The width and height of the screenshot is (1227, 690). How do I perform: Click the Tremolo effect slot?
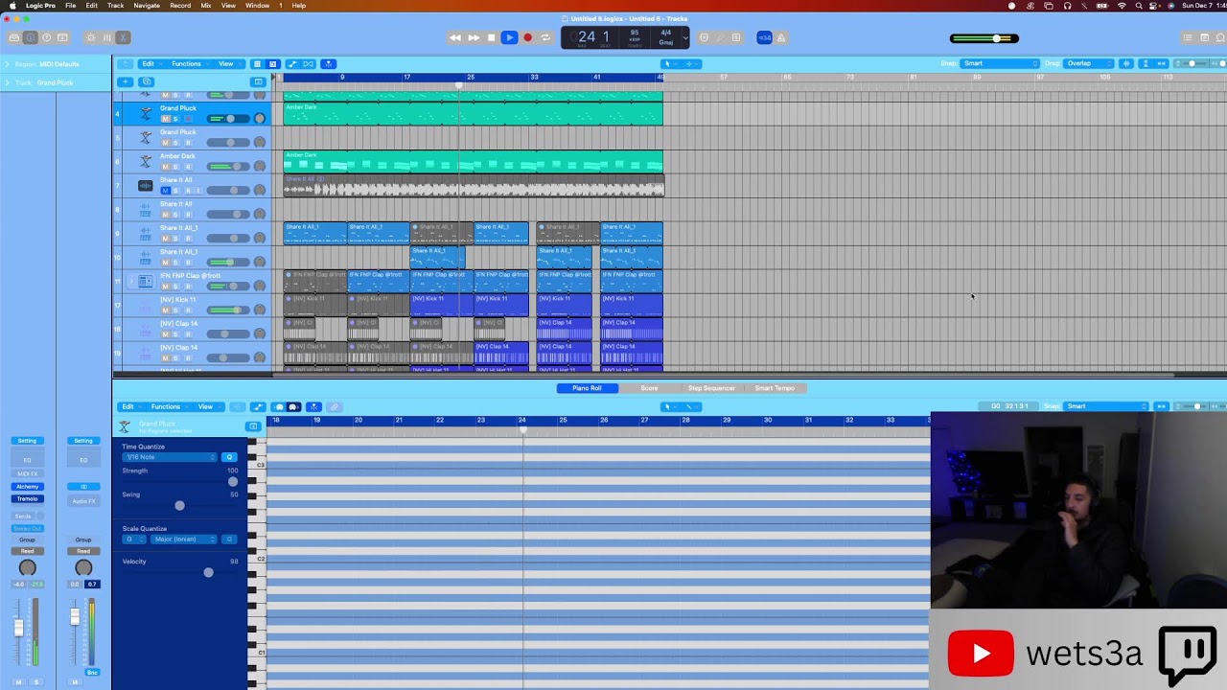(27, 499)
